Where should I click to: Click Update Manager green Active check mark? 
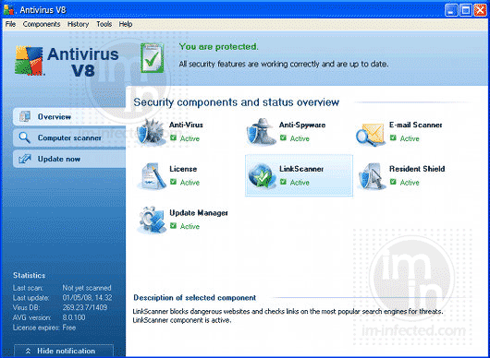(174, 226)
